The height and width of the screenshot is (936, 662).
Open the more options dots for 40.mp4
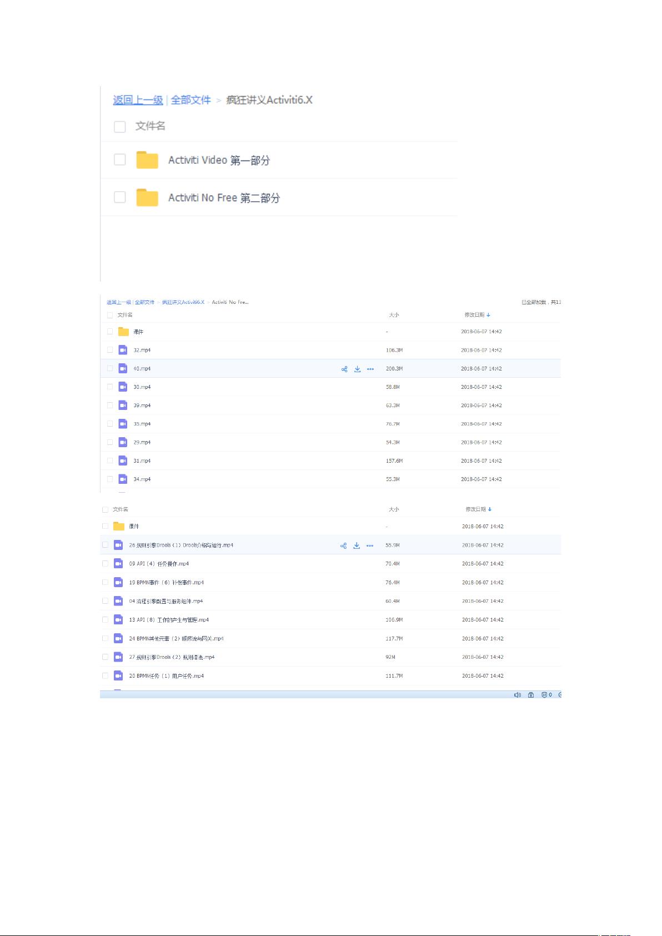(x=370, y=369)
